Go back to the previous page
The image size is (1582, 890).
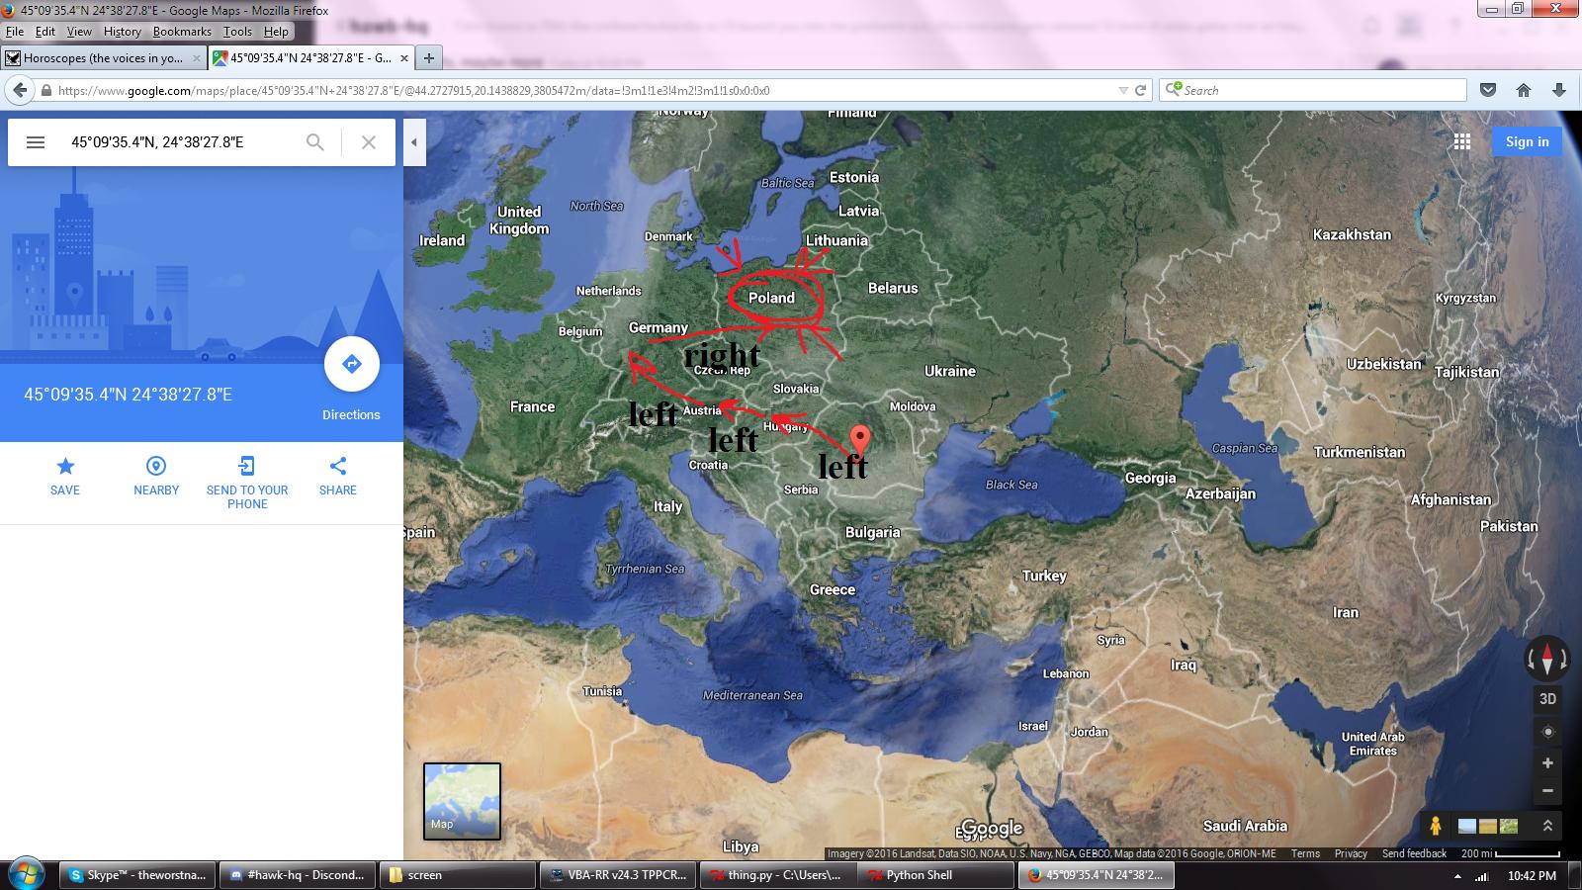point(20,90)
